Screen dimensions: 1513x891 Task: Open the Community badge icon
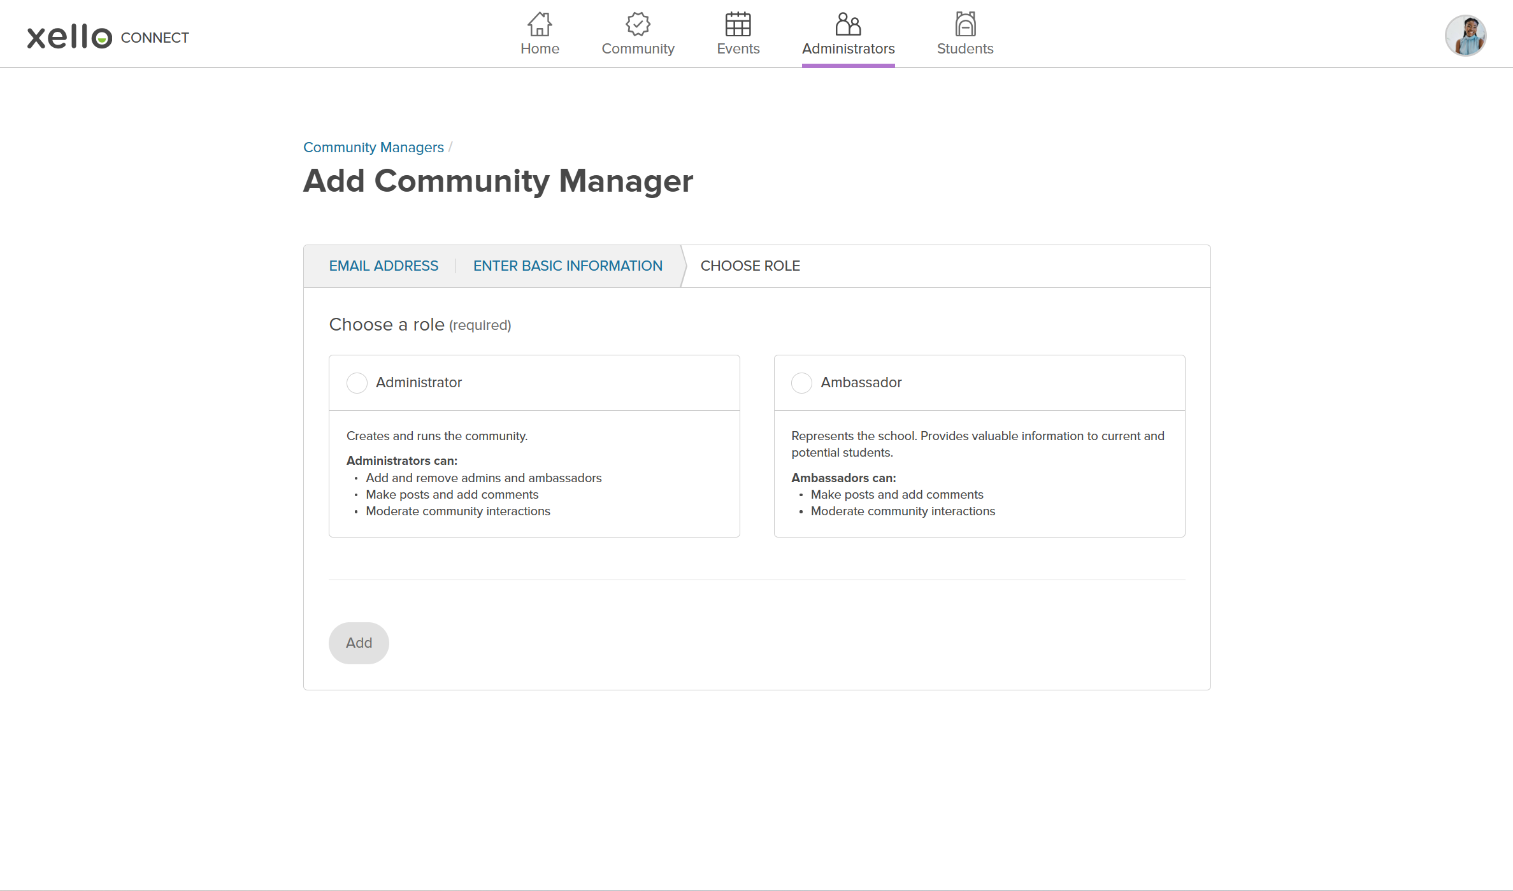[x=637, y=24]
